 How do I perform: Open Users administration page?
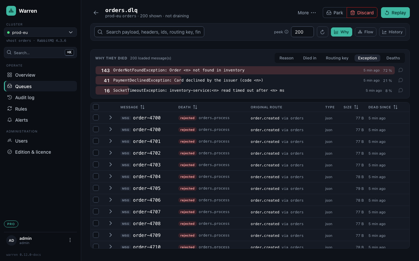[41, 141]
